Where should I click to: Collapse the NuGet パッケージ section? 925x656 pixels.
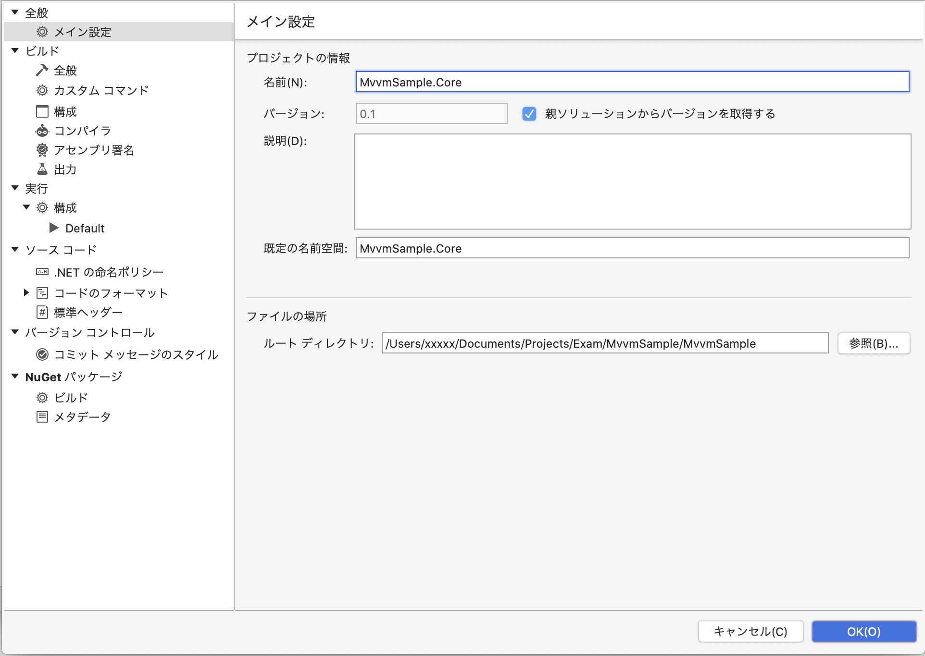click(15, 377)
